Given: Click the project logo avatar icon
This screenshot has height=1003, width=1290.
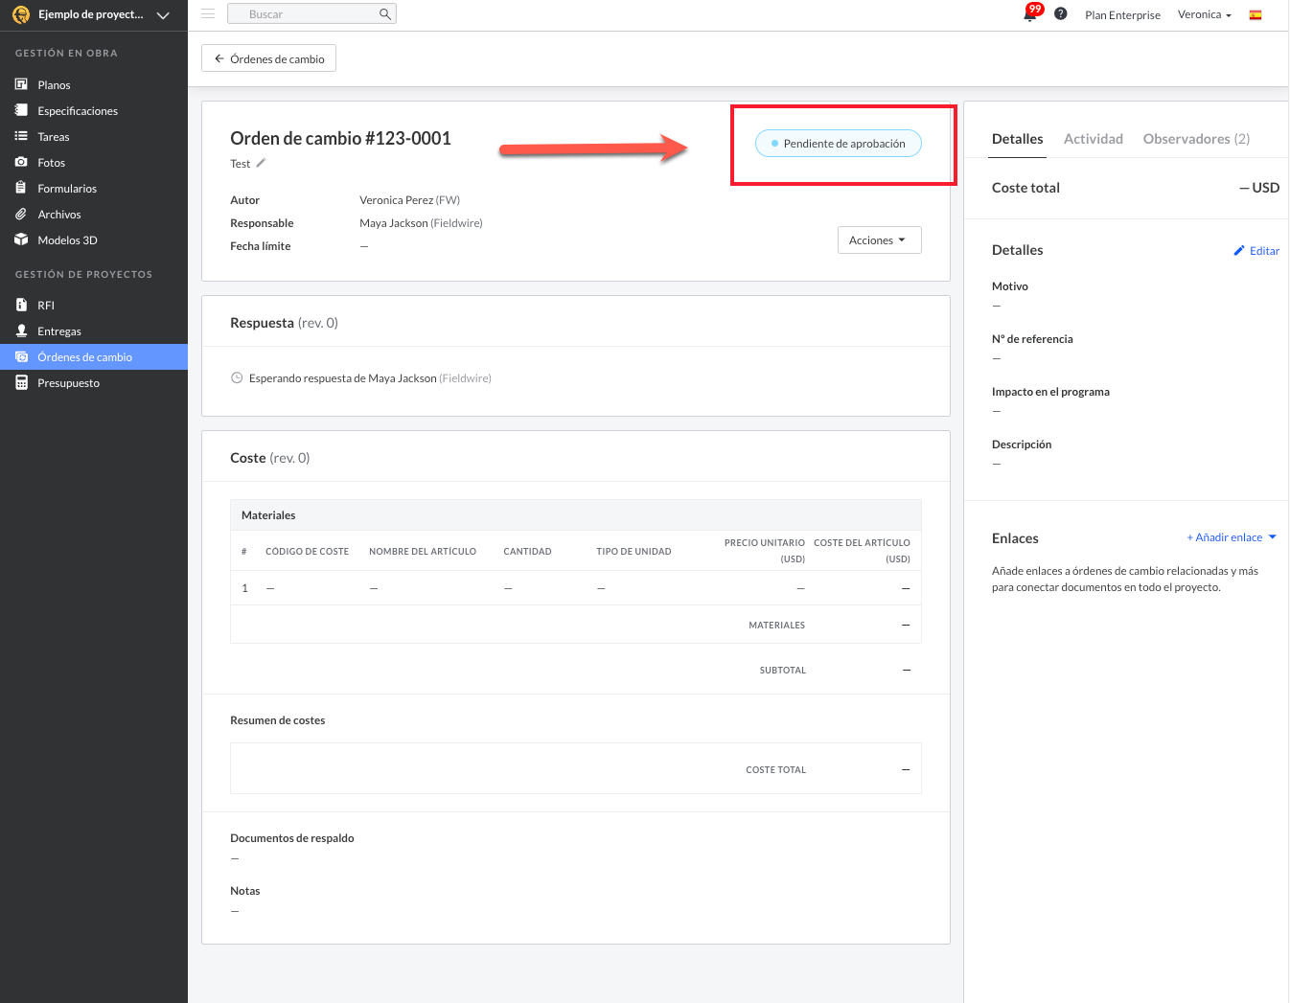Looking at the screenshot, I should click(21, 14).
